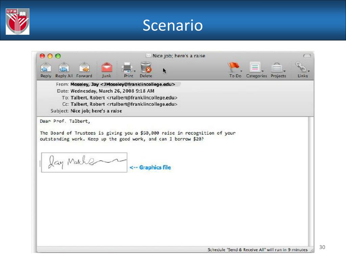Zoom window using green button
Screen dimensions: 346x259
pos(58,56)
